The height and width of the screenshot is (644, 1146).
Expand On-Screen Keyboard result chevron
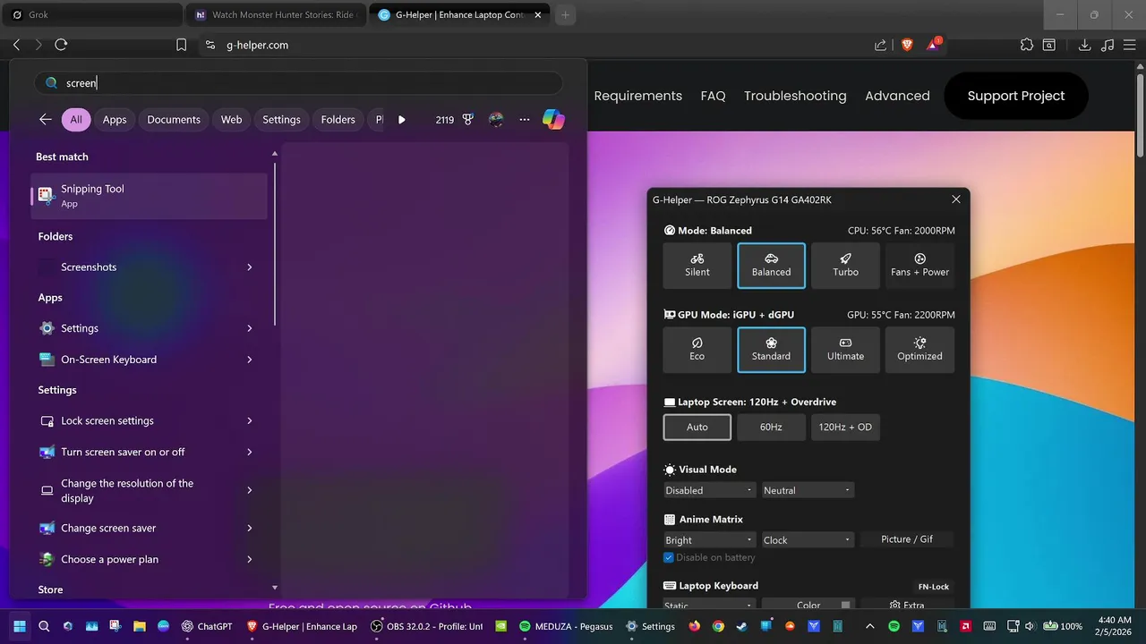tap(250, 360)
